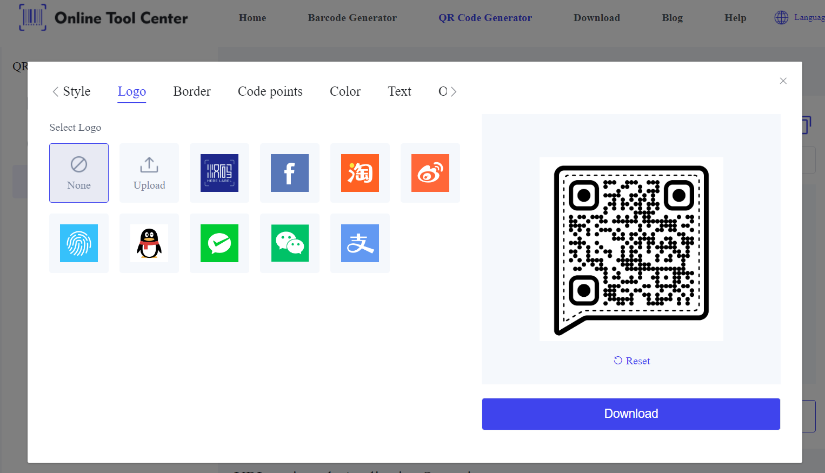The width and height of the screenshot is (825, 473).
Task: Select the QQ penguin logo
Action: coord(149,243)
